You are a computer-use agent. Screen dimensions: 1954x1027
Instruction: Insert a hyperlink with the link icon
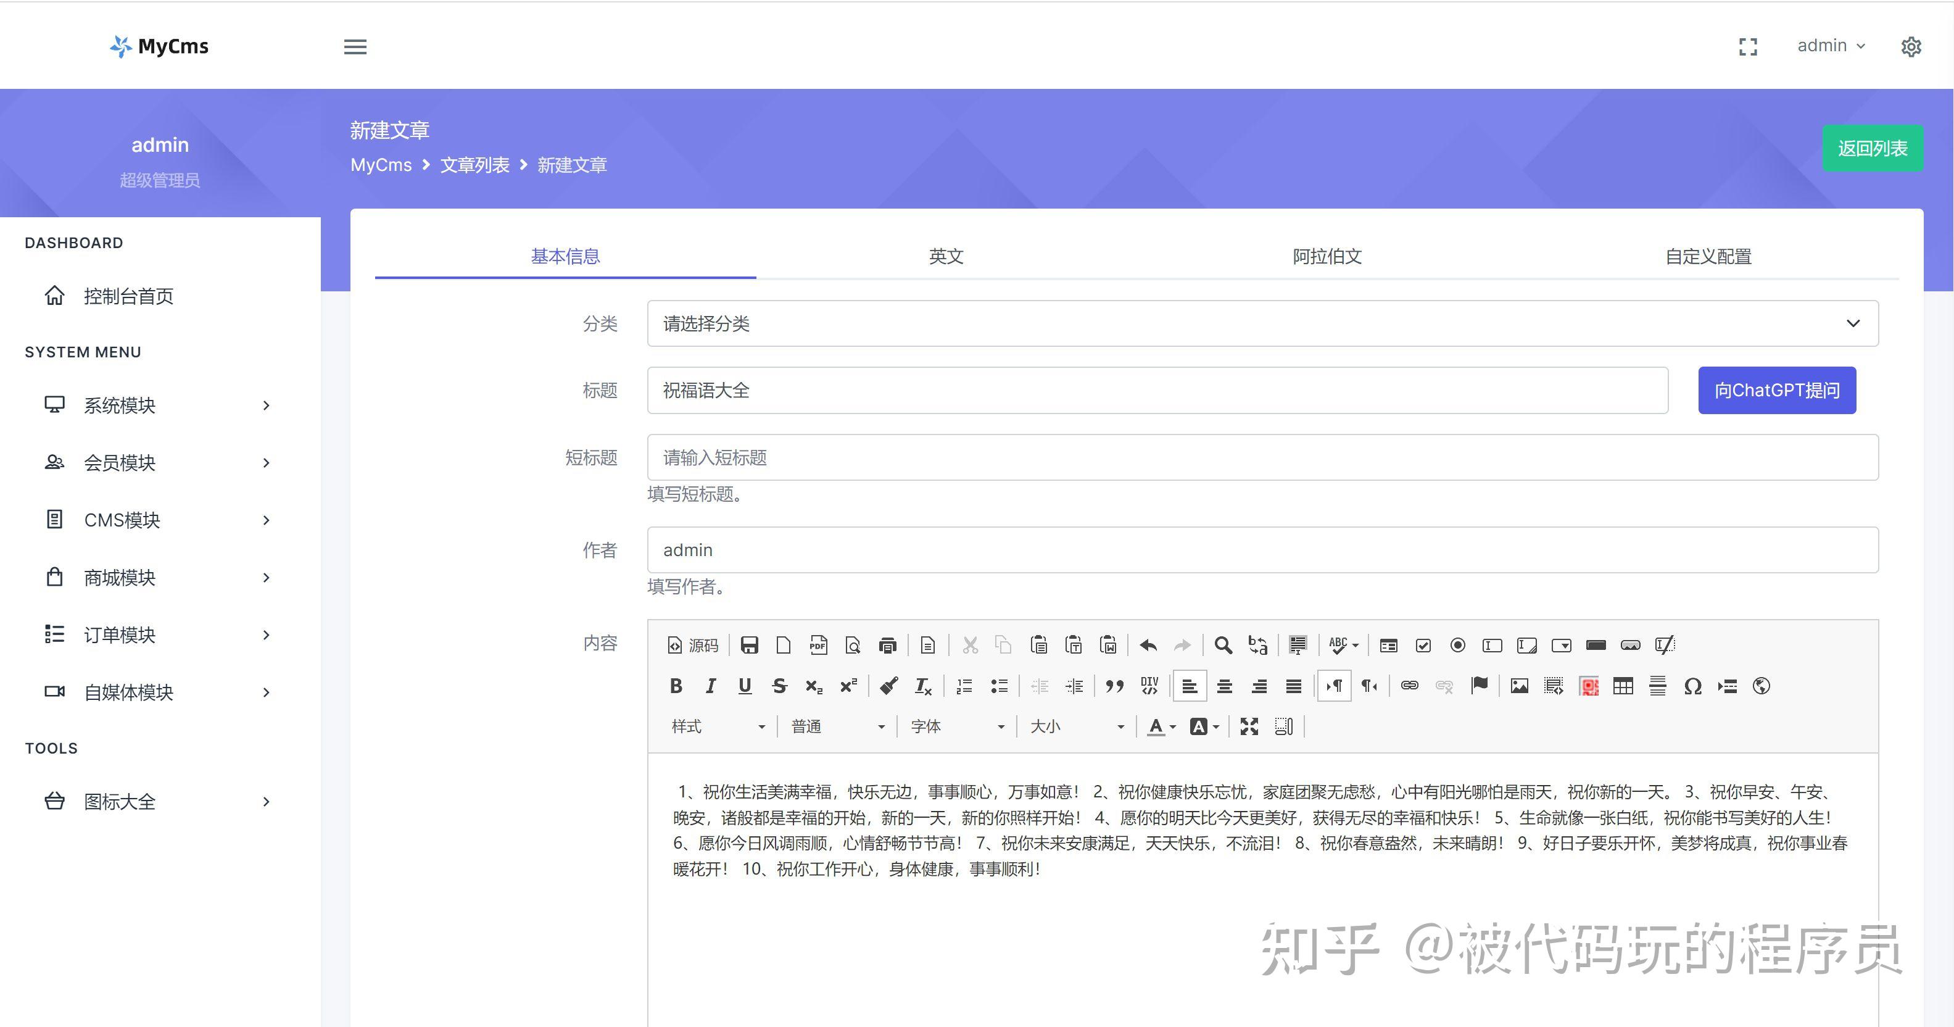coord(1409,686)
